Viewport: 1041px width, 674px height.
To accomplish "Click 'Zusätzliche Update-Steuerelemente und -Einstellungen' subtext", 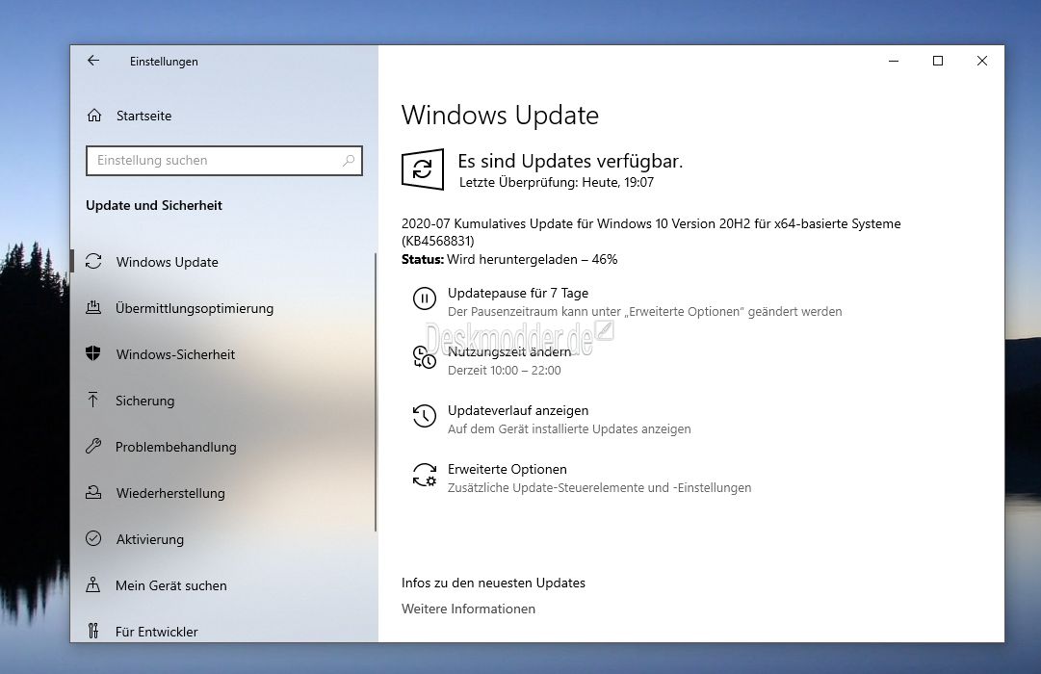I will point(600,487).
